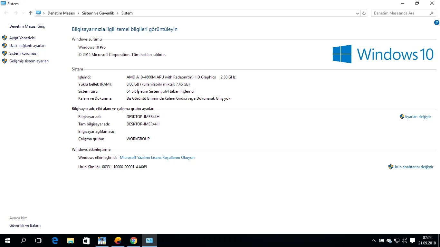Go to Denetim Masası Giriş

pos(27,26)
